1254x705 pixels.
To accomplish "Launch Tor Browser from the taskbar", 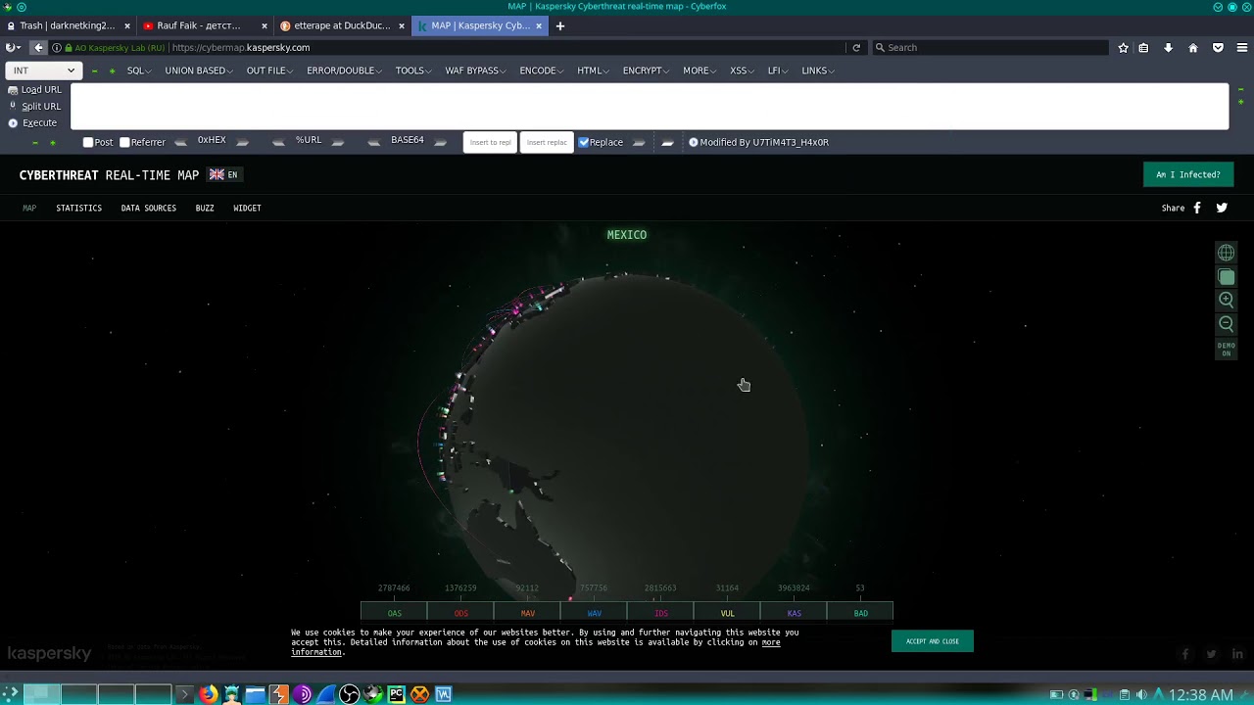I will 302,694.
